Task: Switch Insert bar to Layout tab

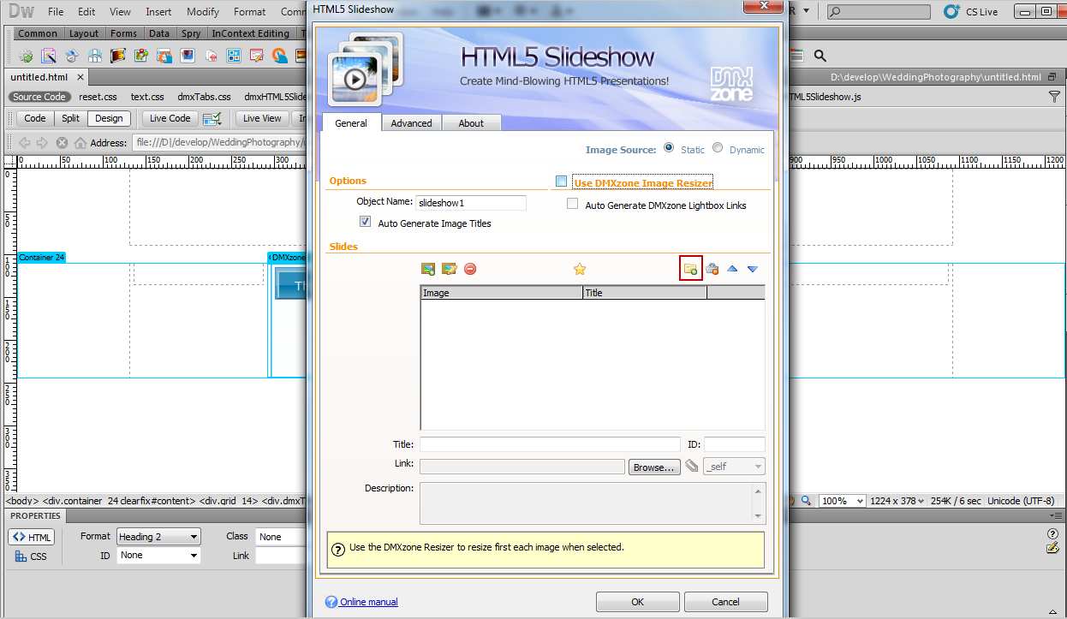Action: pyautogui.click(x=84, y=33)
